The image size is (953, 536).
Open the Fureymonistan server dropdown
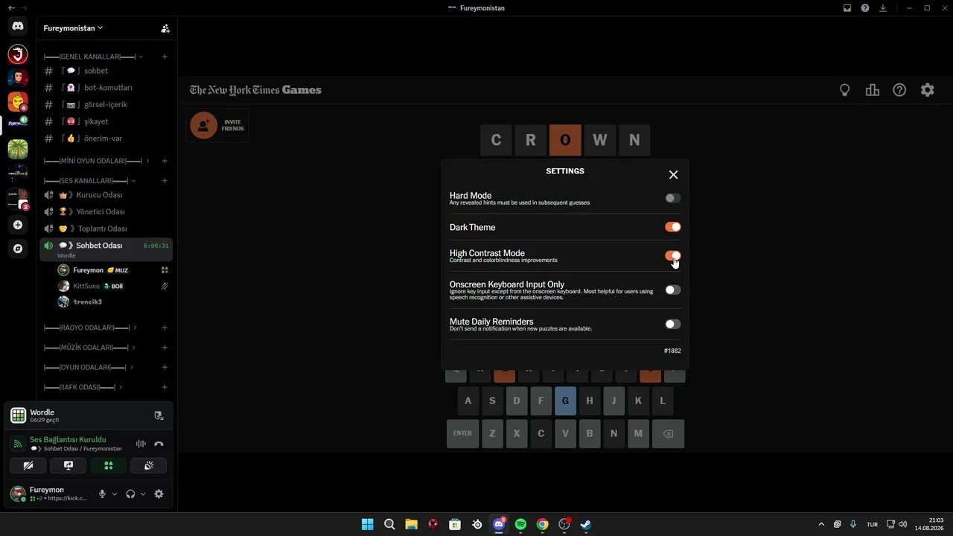(73, 28)
